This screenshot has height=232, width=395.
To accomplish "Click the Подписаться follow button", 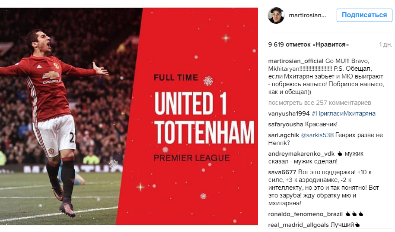I will click(364, 15).
